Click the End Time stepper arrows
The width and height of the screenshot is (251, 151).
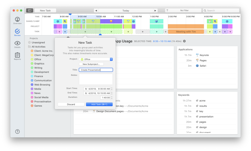coord(112,93)
